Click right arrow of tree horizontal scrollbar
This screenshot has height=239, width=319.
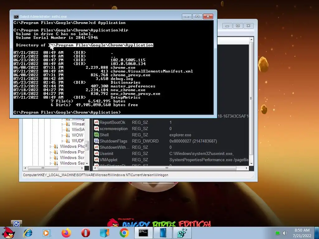[x=82, y=168]
